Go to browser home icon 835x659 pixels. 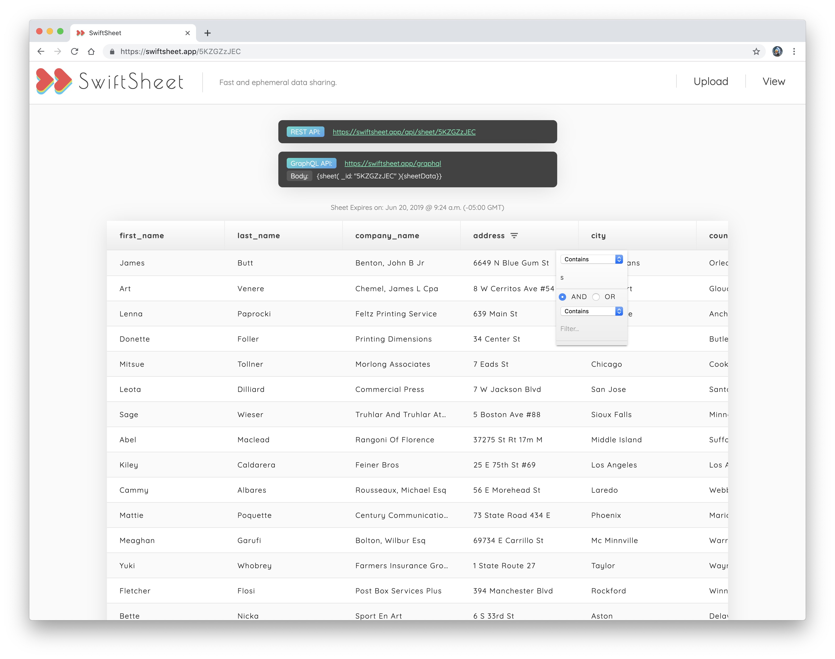pos(91,52)
